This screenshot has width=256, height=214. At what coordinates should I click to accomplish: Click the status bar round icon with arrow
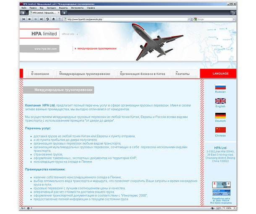coord(29,208)
